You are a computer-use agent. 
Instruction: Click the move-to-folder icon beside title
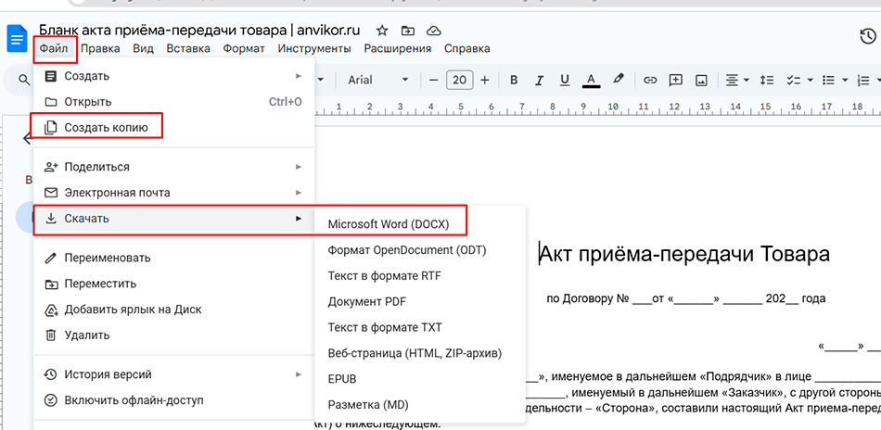click(x=407, y=31)
